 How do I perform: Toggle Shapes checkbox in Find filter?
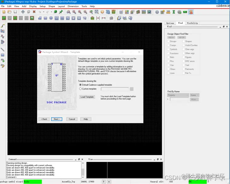point(184,41)
